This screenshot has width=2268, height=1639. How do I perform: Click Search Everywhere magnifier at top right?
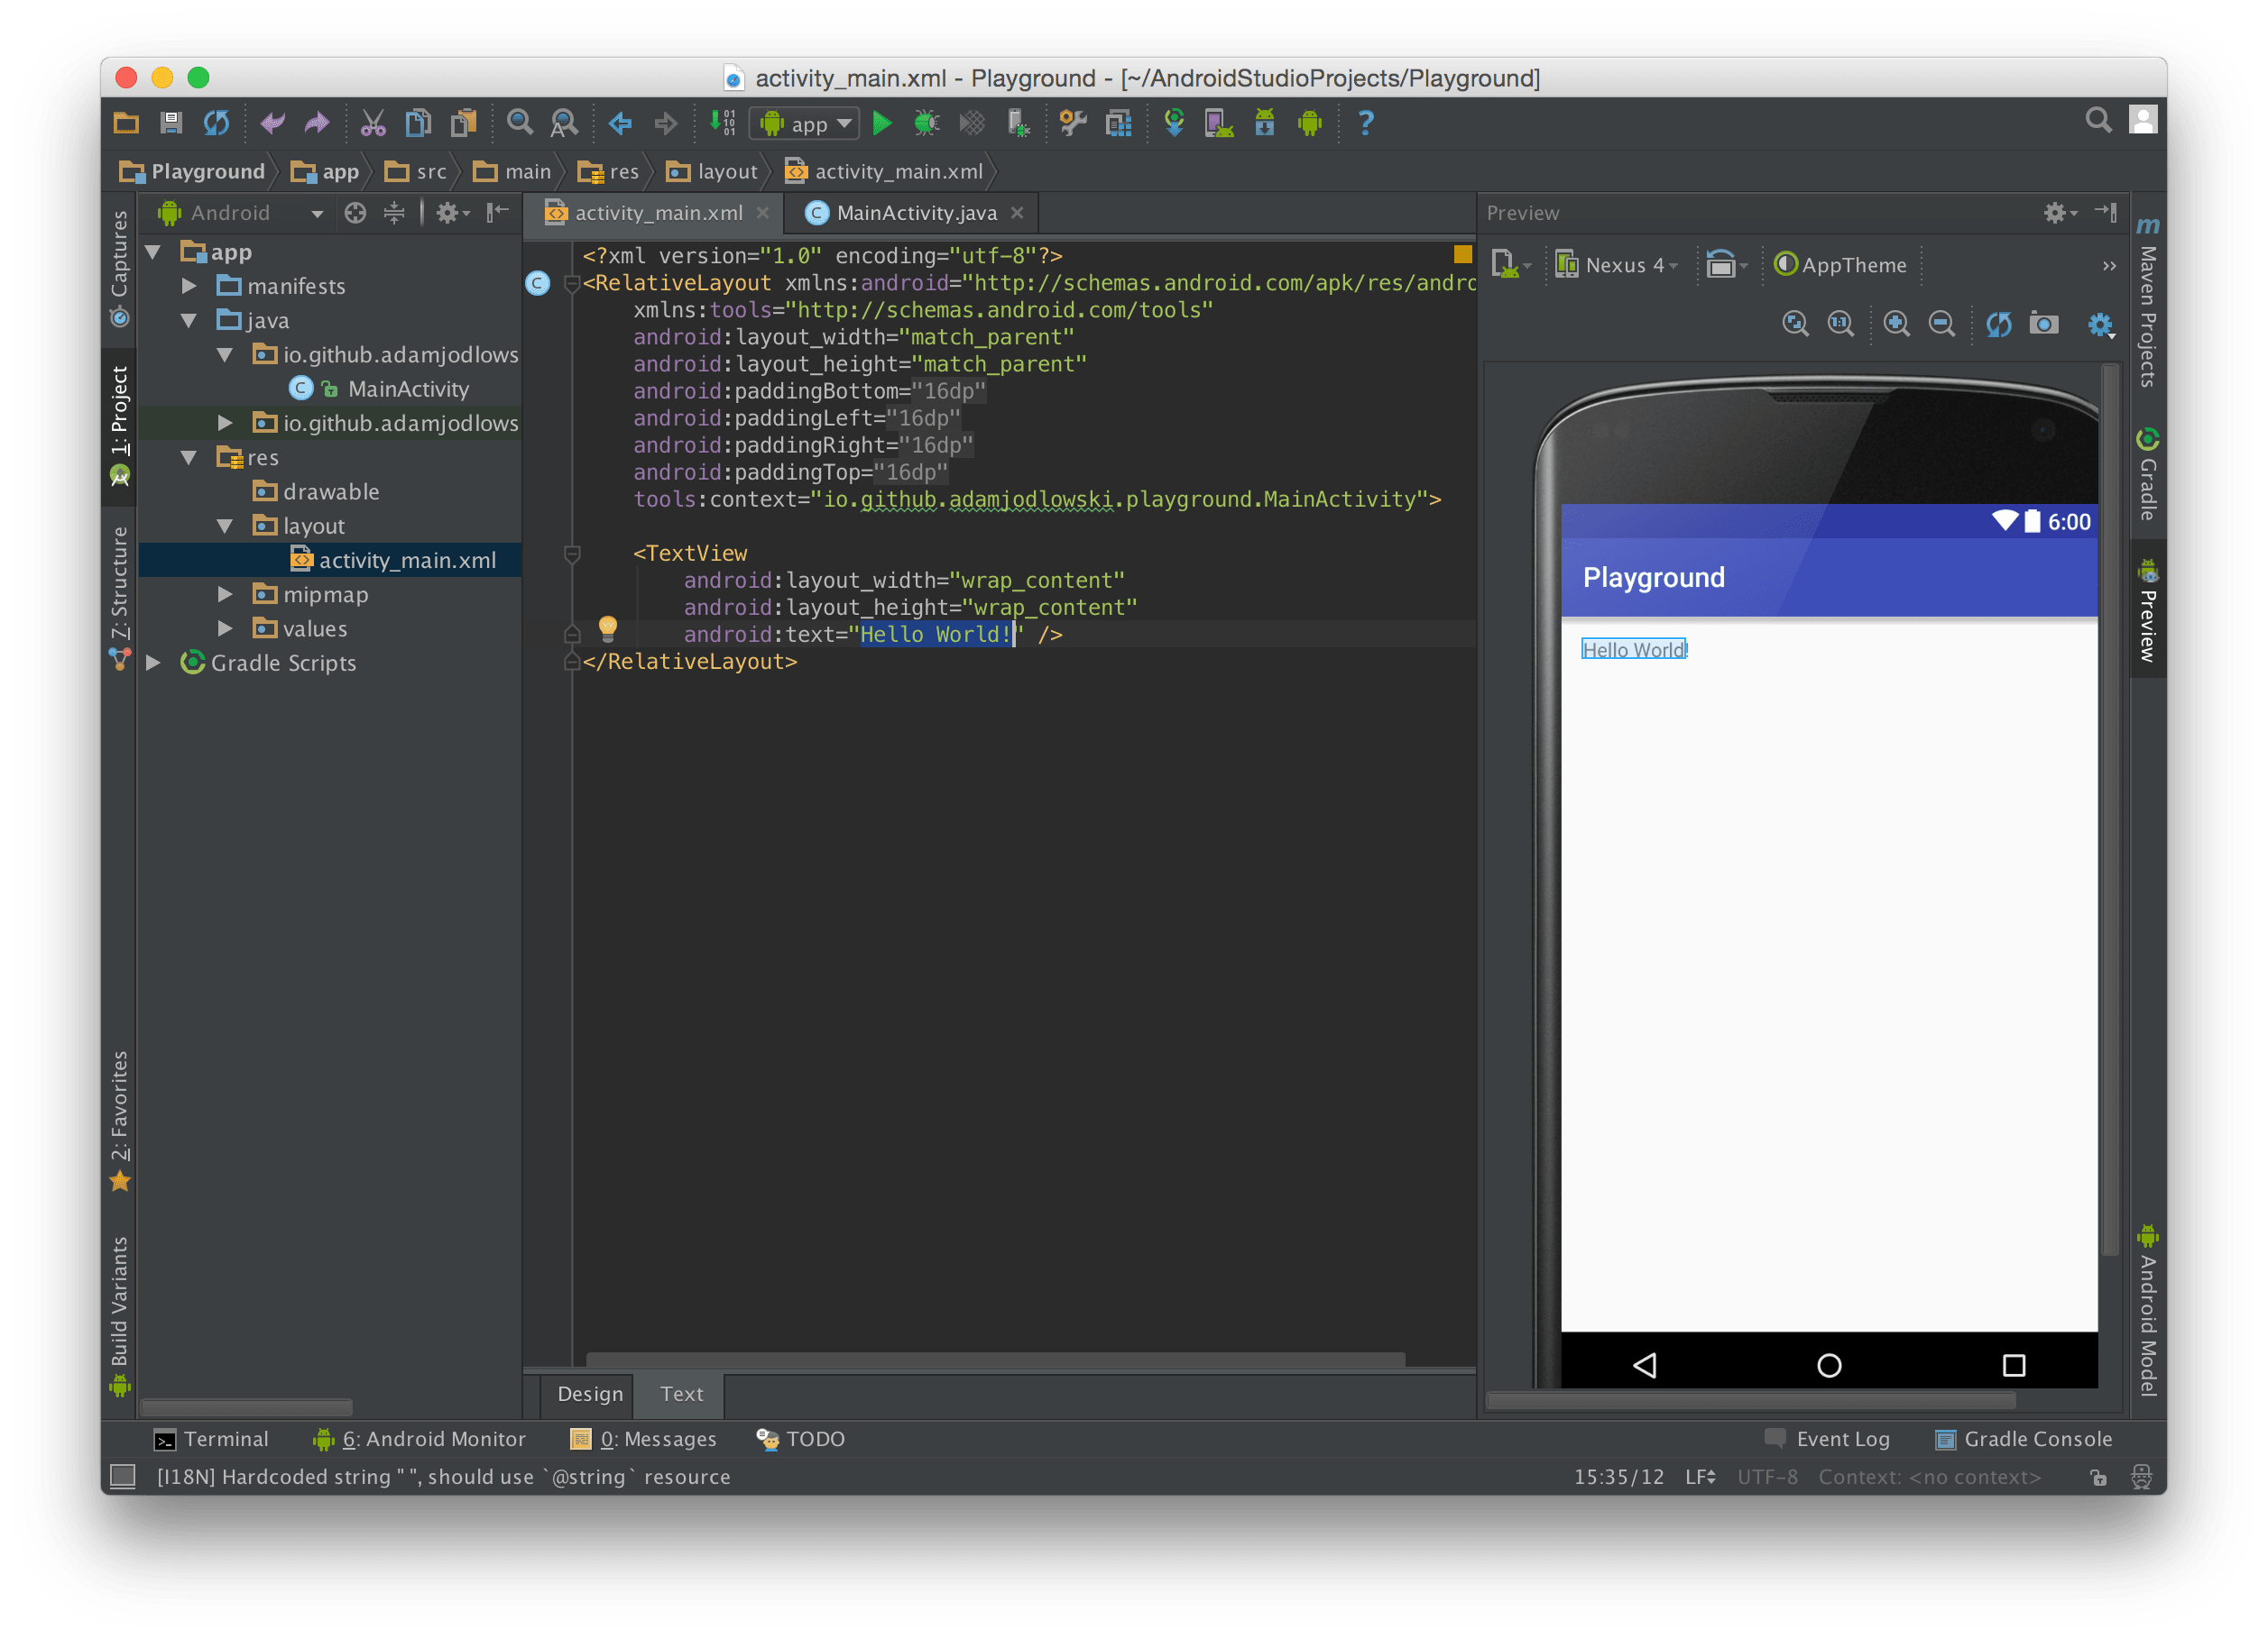[2098, 121]
